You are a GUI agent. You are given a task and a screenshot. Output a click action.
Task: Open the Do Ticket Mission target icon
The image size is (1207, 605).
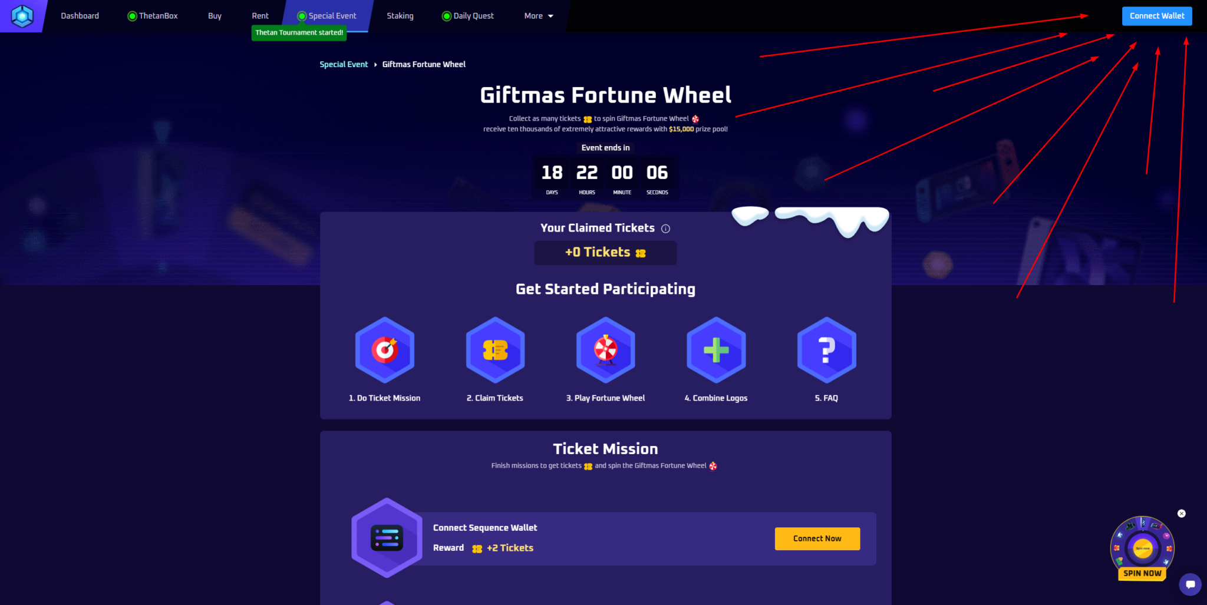click(x=385, y=350)
